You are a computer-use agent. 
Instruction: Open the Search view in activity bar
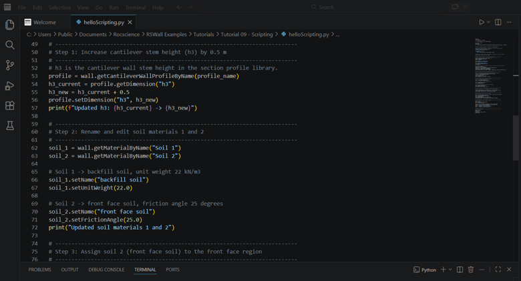tap(10, 45)
